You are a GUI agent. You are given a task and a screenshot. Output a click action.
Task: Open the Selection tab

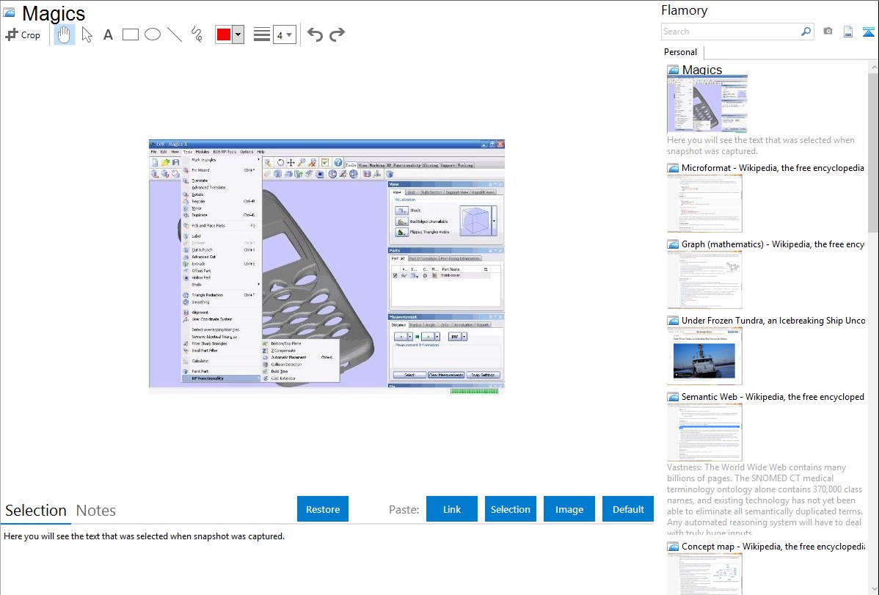point(36,511)
